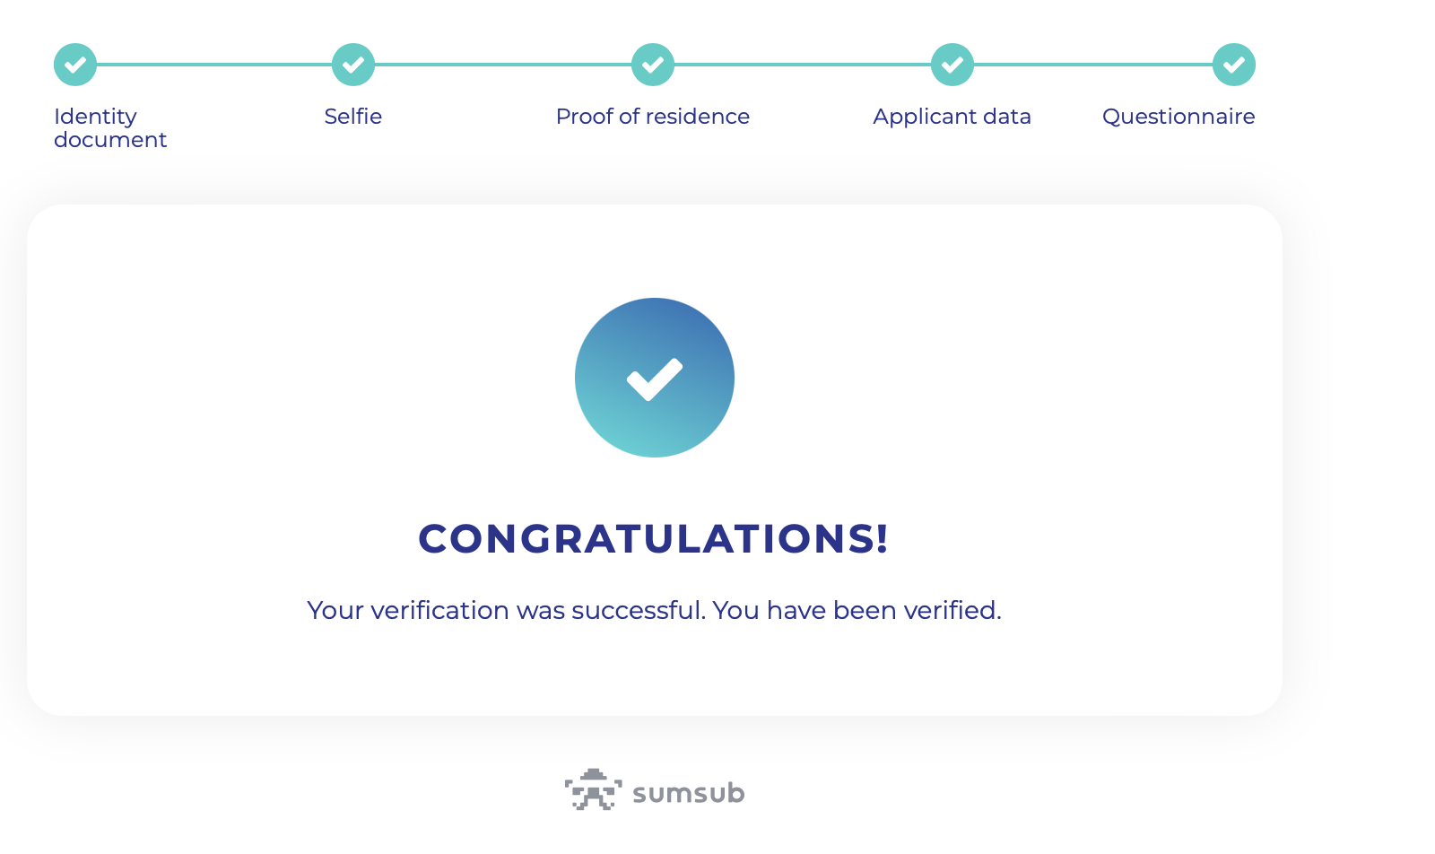Switch to Applicant data step label
Viewport: 1435px width, 854px height.
[x=952, y=118]
